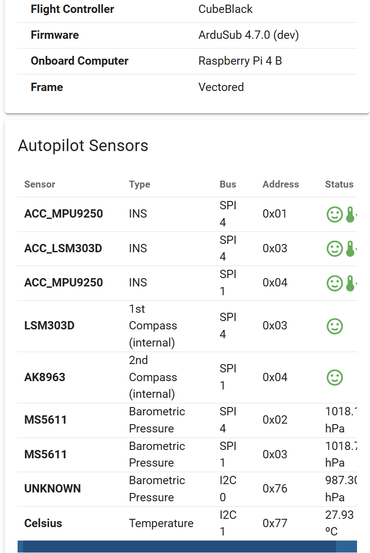Sort table by Sensor column header
This screenshot has width=370, height=553.
tap(40, 184)
